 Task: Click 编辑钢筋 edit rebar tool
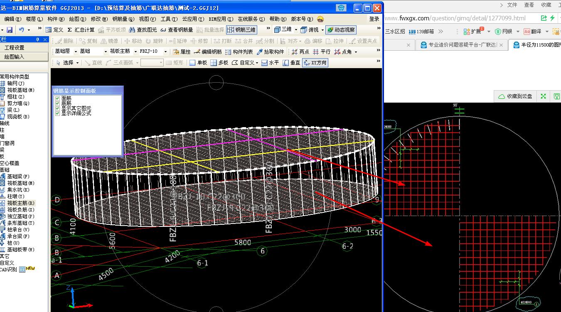pos(208,52)
